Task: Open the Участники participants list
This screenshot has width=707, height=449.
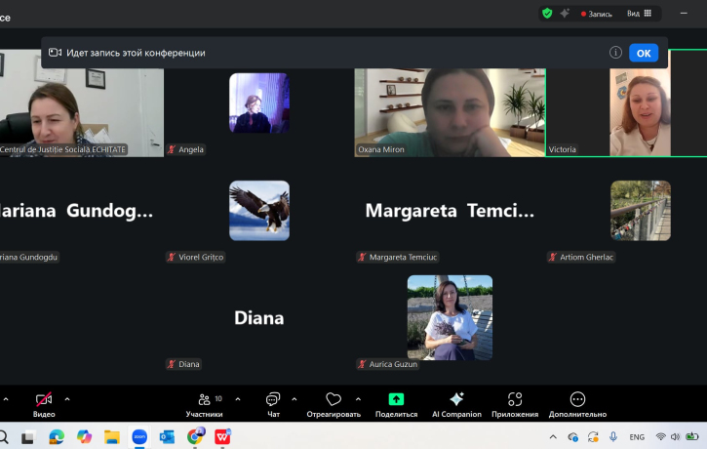Action: coord(204,404)
